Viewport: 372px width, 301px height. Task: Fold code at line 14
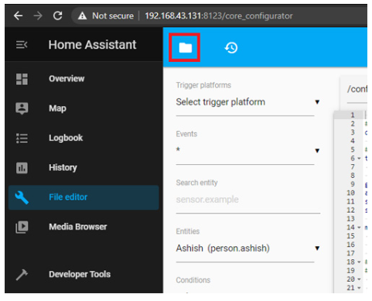point(359,227)
